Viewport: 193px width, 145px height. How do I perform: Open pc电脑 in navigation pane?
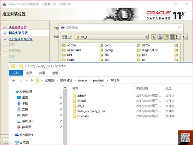pos(24,127)
